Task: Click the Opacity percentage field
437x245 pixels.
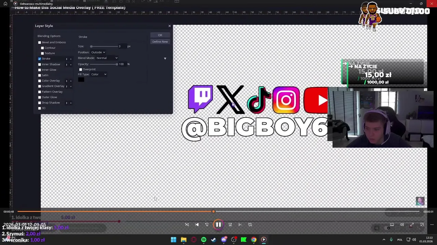Action: (x=122, y=64)
